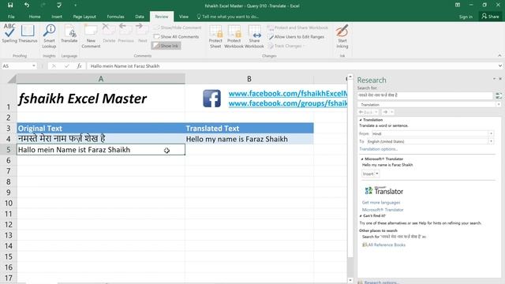This screenshot has width=505, height=284.
Task: Add a New Comment
Action: [91, 36]
